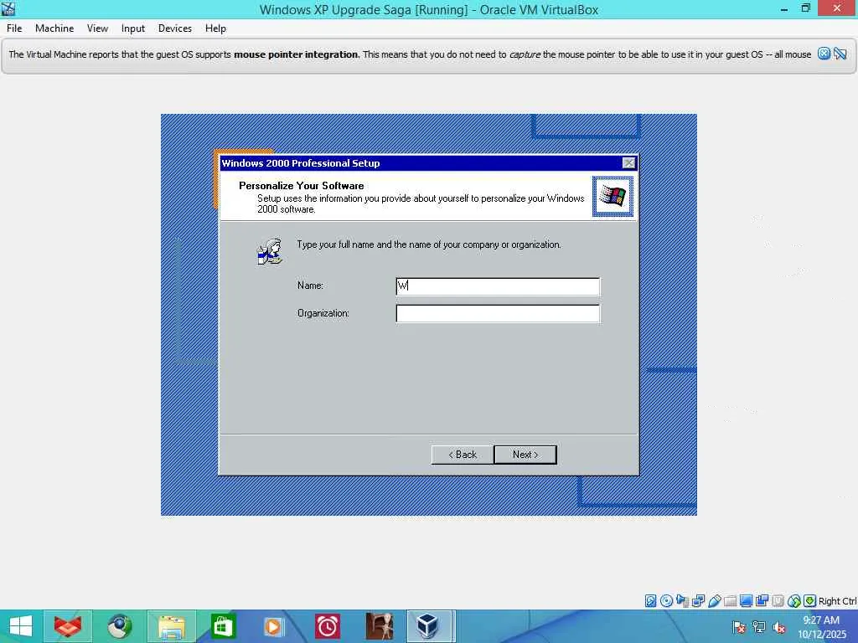
Task: Click the optical disc status icon
Action: point(666,601)
